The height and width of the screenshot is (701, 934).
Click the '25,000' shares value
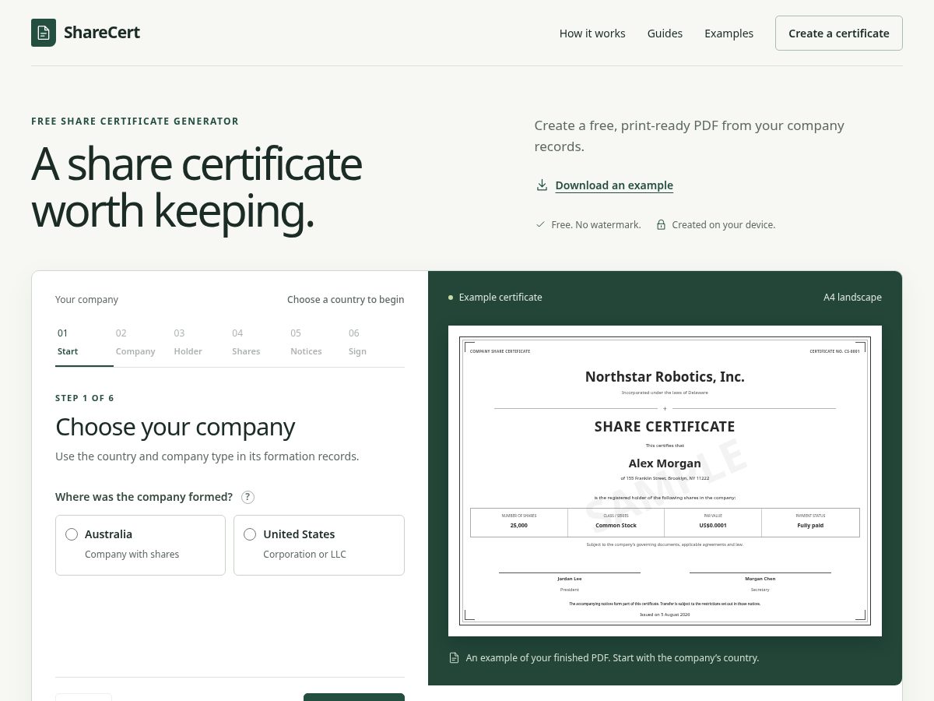519,525
